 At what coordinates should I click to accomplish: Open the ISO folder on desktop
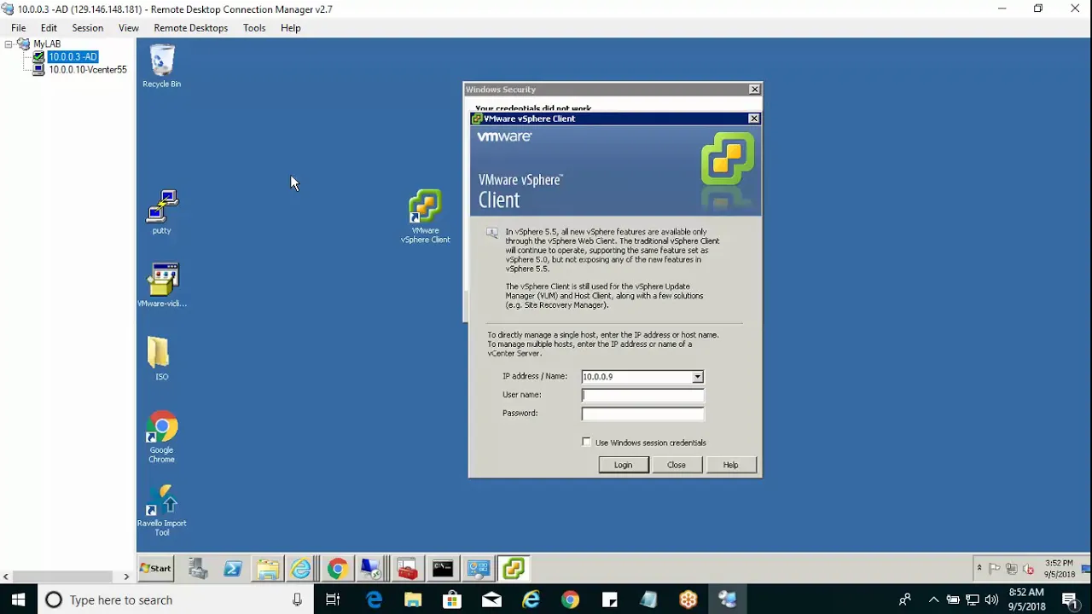click(162, 358)
